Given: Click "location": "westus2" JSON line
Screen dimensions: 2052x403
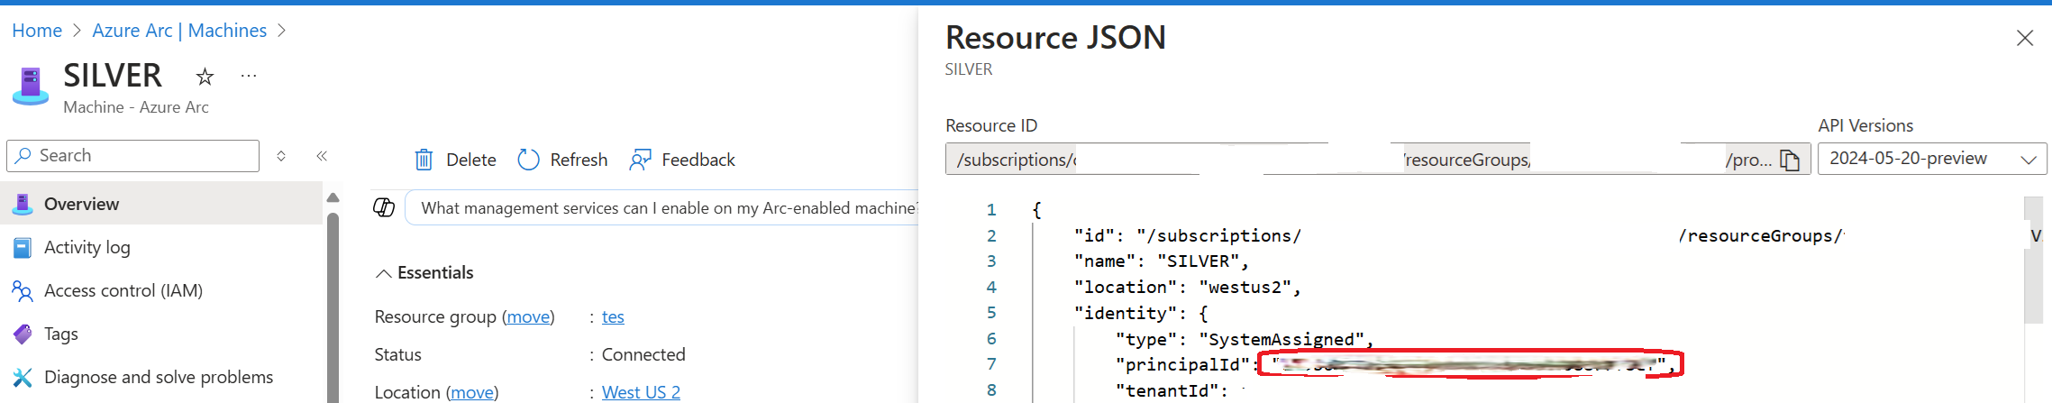Looking at the screenshot, I should point(1187,288).
